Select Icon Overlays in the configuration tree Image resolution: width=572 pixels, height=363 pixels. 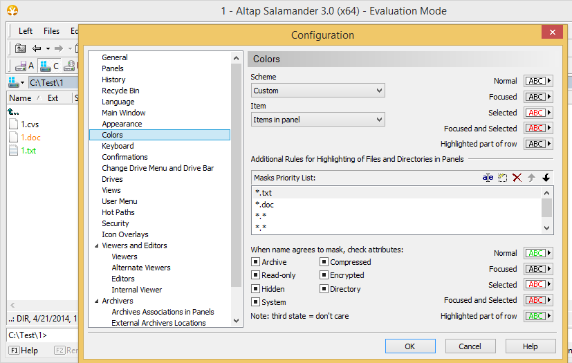(125, 234)
